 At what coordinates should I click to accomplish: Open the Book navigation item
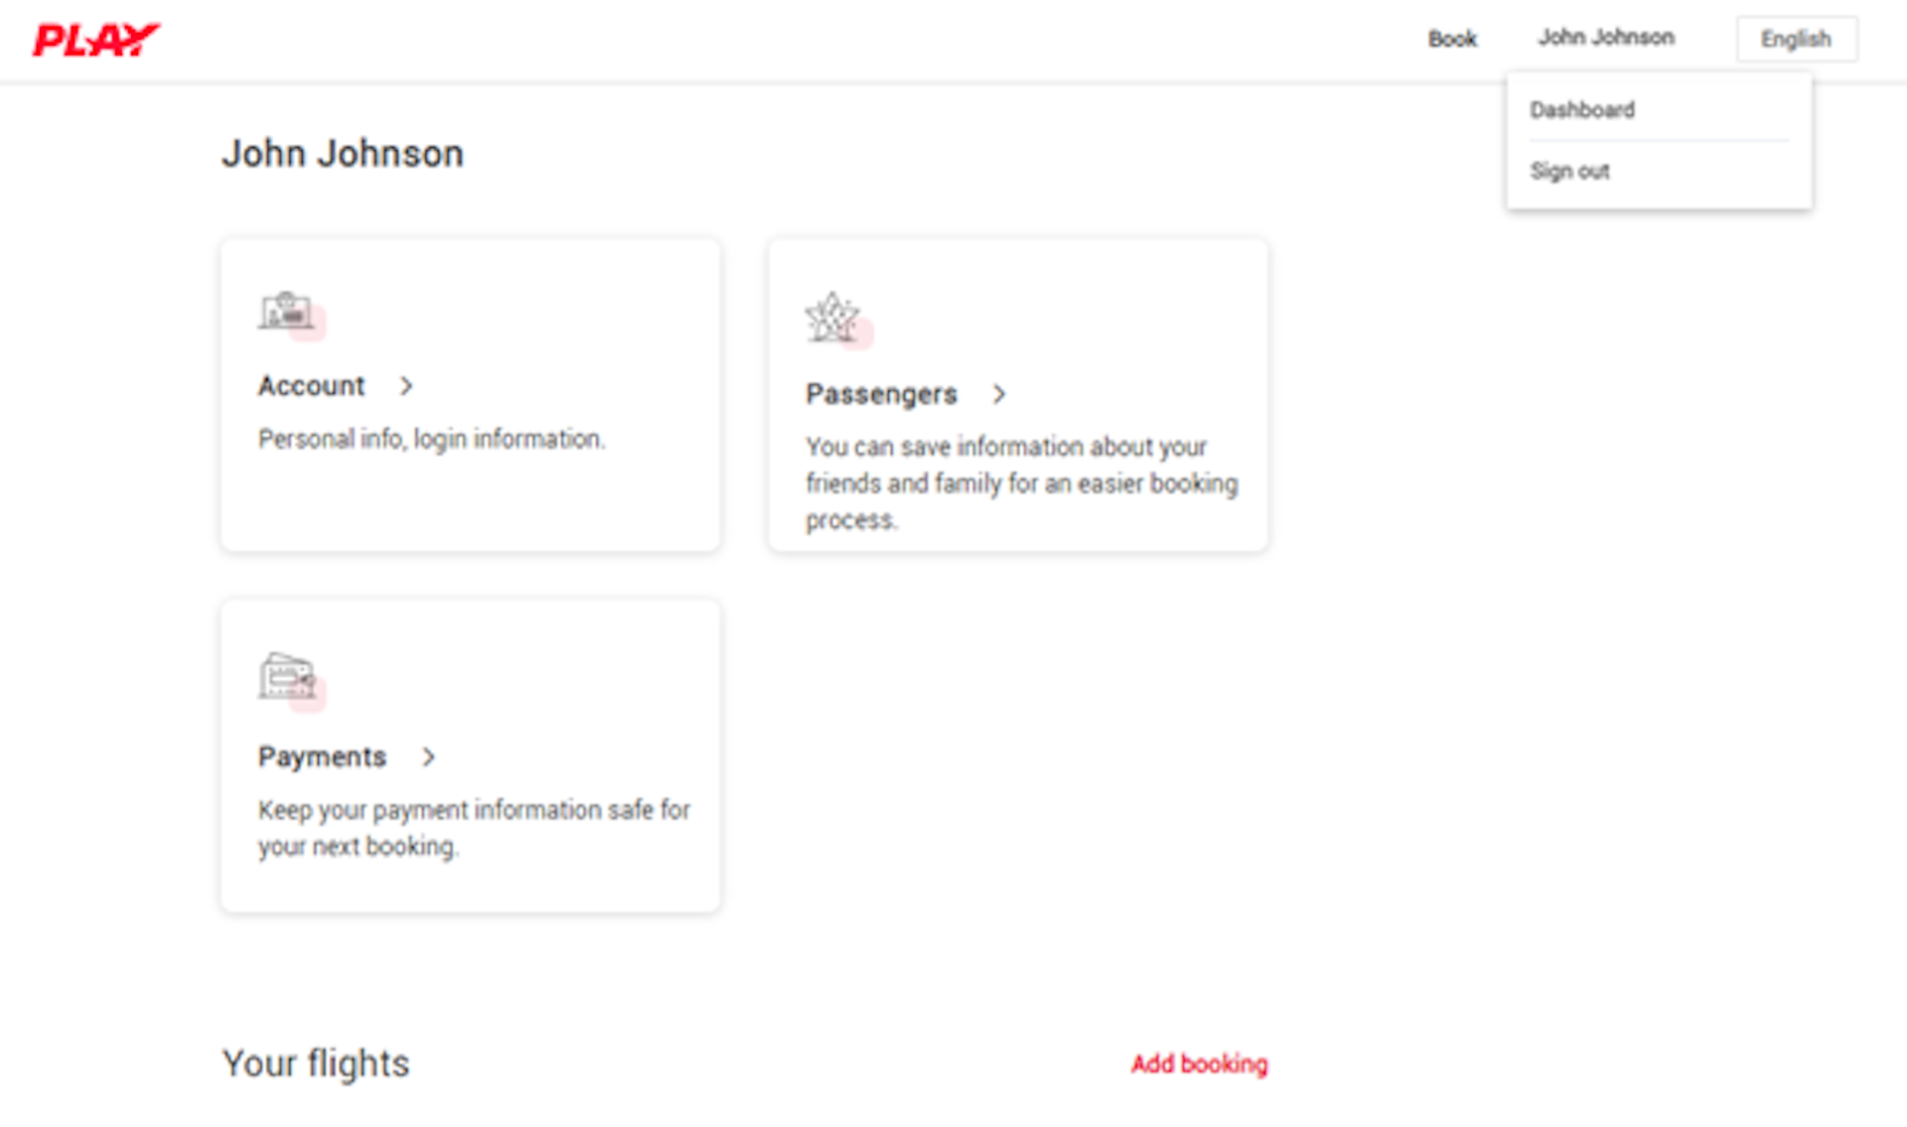[1452, 39]
